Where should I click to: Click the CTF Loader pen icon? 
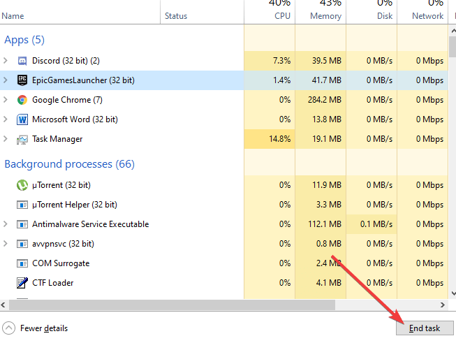tap(22, 283)
